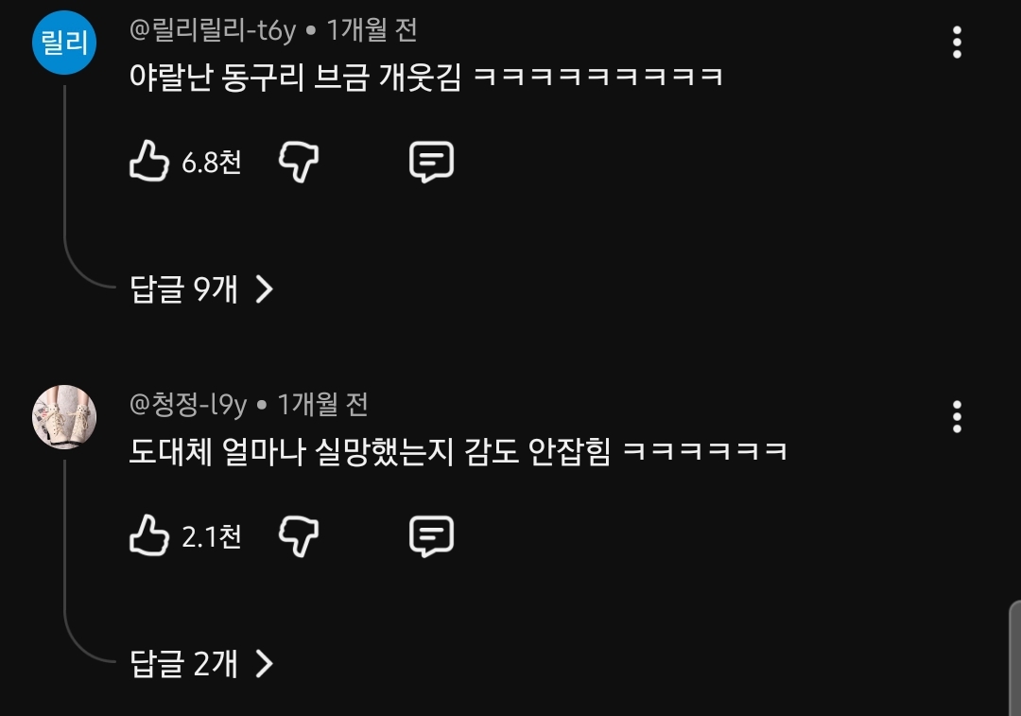Click the 2.1천 like count
1021x716 pixels.
[212, 536]
